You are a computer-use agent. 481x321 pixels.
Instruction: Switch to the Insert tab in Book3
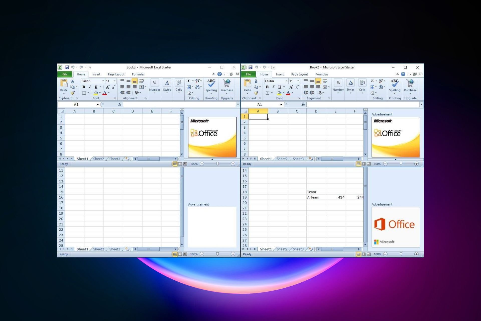[x=96, y=74]
